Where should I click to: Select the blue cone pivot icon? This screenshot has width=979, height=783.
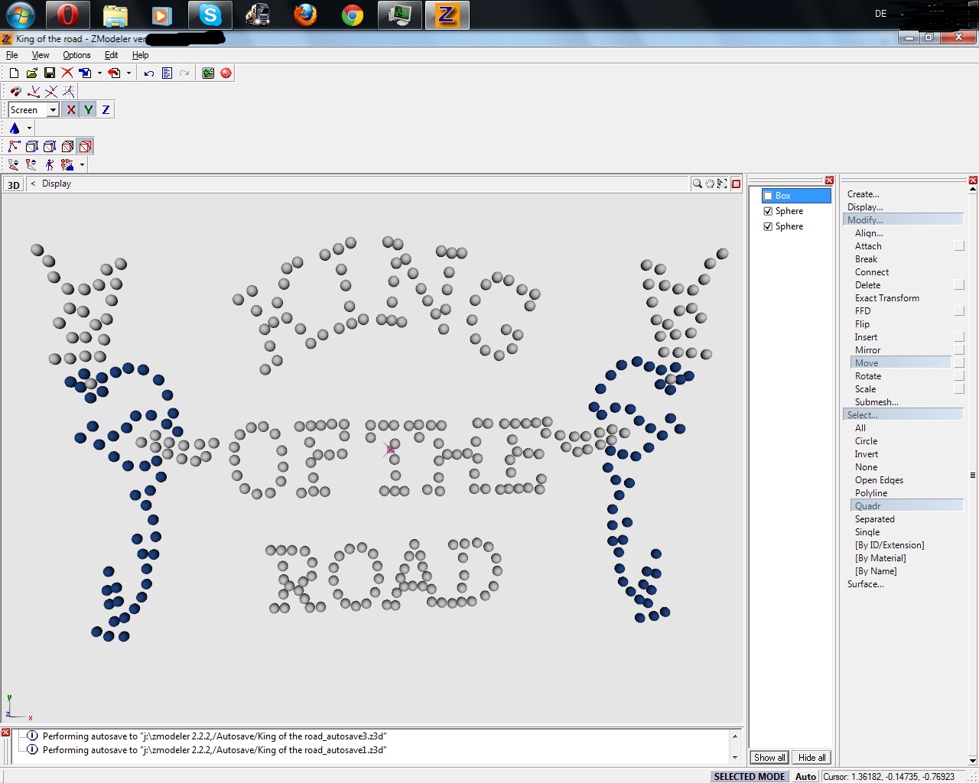15,128
